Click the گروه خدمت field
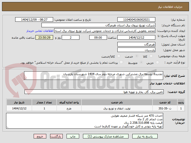Image resolution: width=191 pixels, height=143 pixels. (x=94, y=92)
